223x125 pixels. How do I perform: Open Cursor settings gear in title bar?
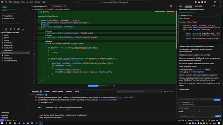click(205, 2)
